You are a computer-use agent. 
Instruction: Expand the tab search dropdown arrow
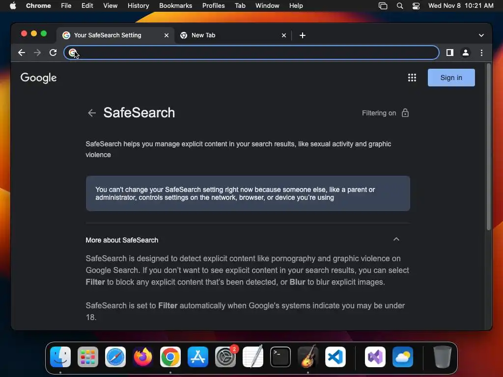coord(481,35)
